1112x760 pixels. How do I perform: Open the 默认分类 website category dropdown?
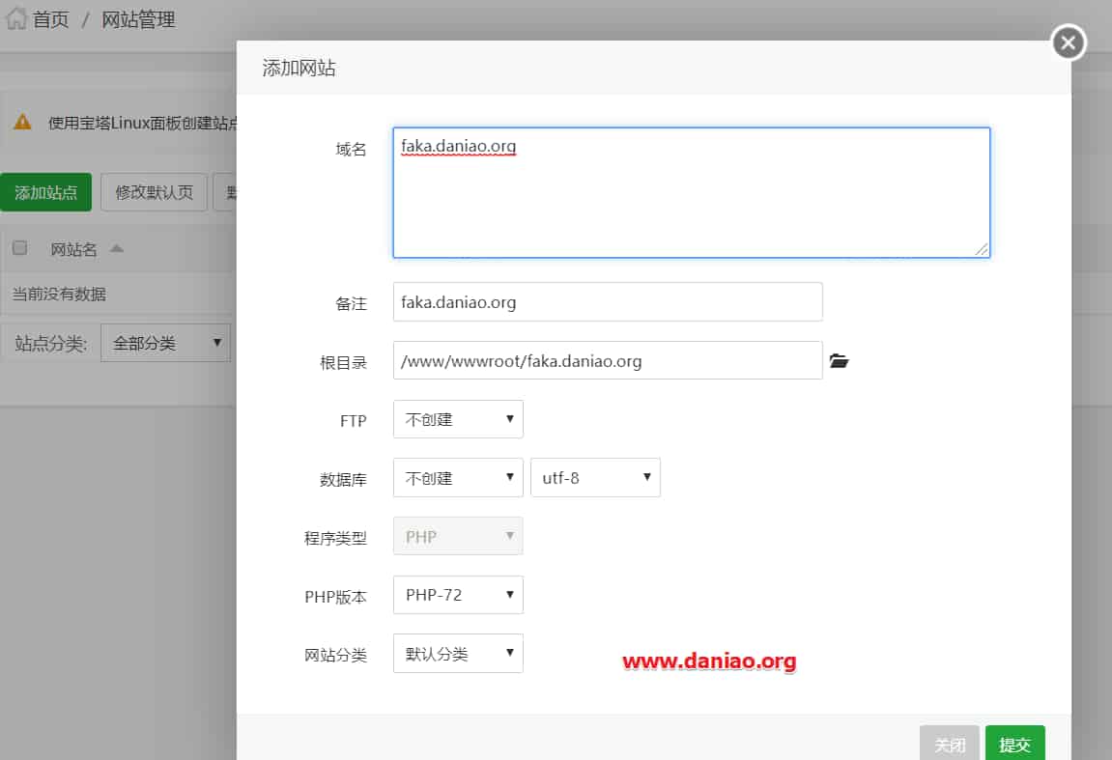458,654
